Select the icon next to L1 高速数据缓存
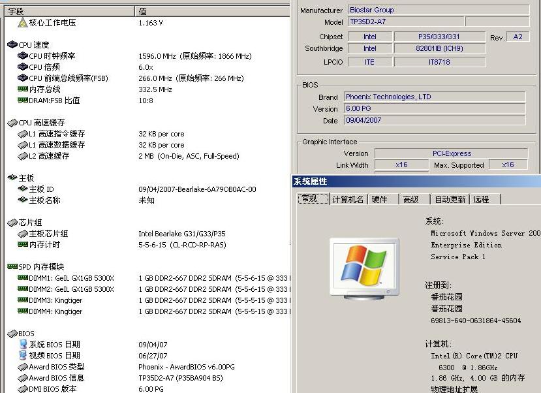The height and width of the screenshot is (393, 541). (23, 144)
